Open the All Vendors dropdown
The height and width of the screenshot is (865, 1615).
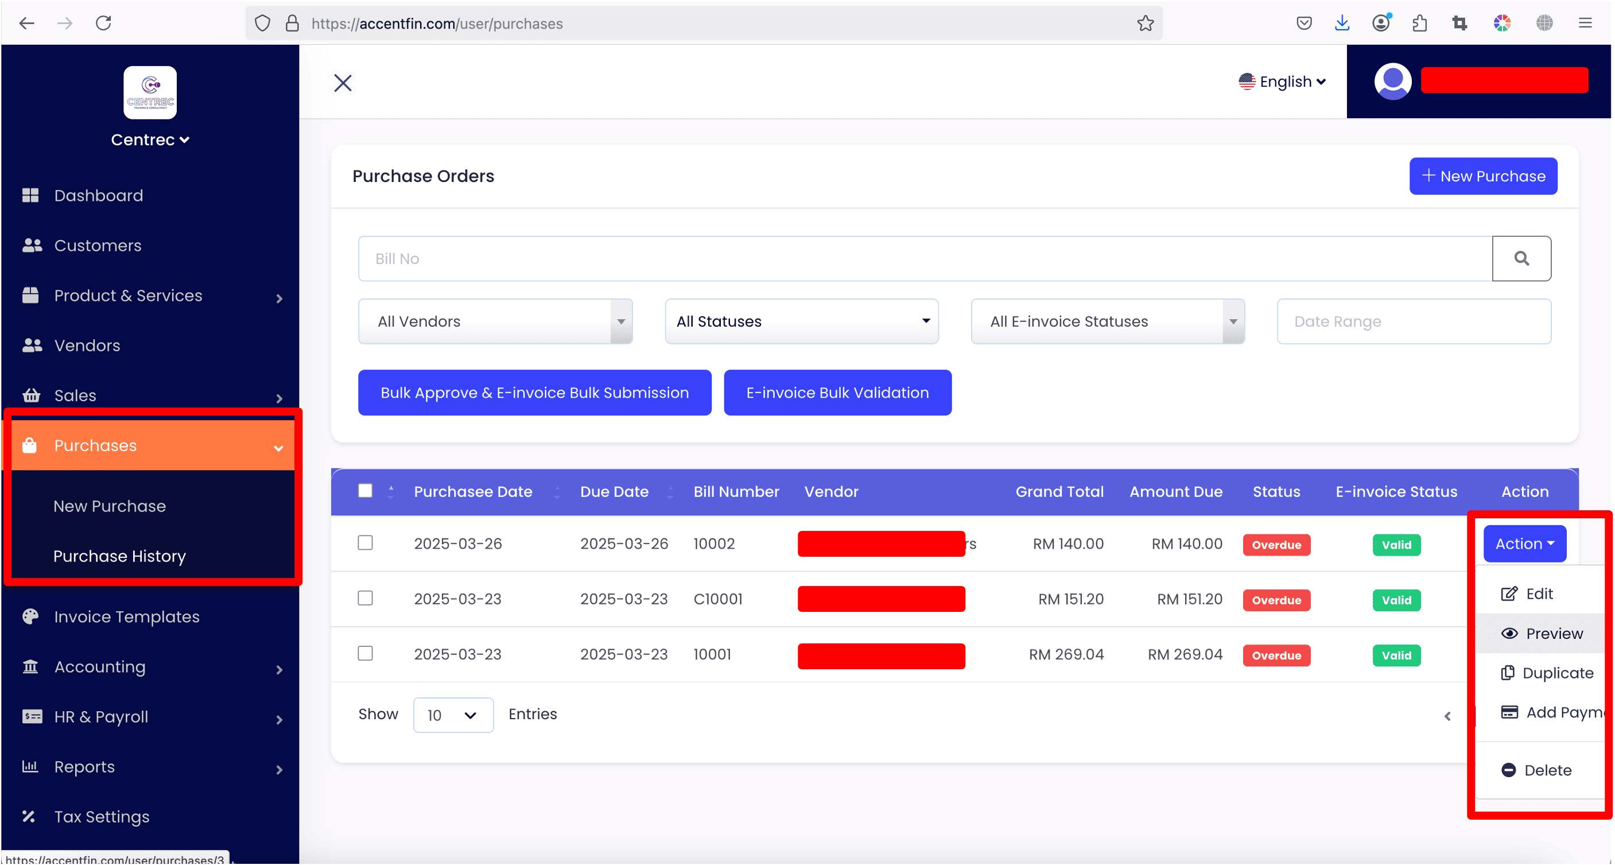tap(495, 321)
